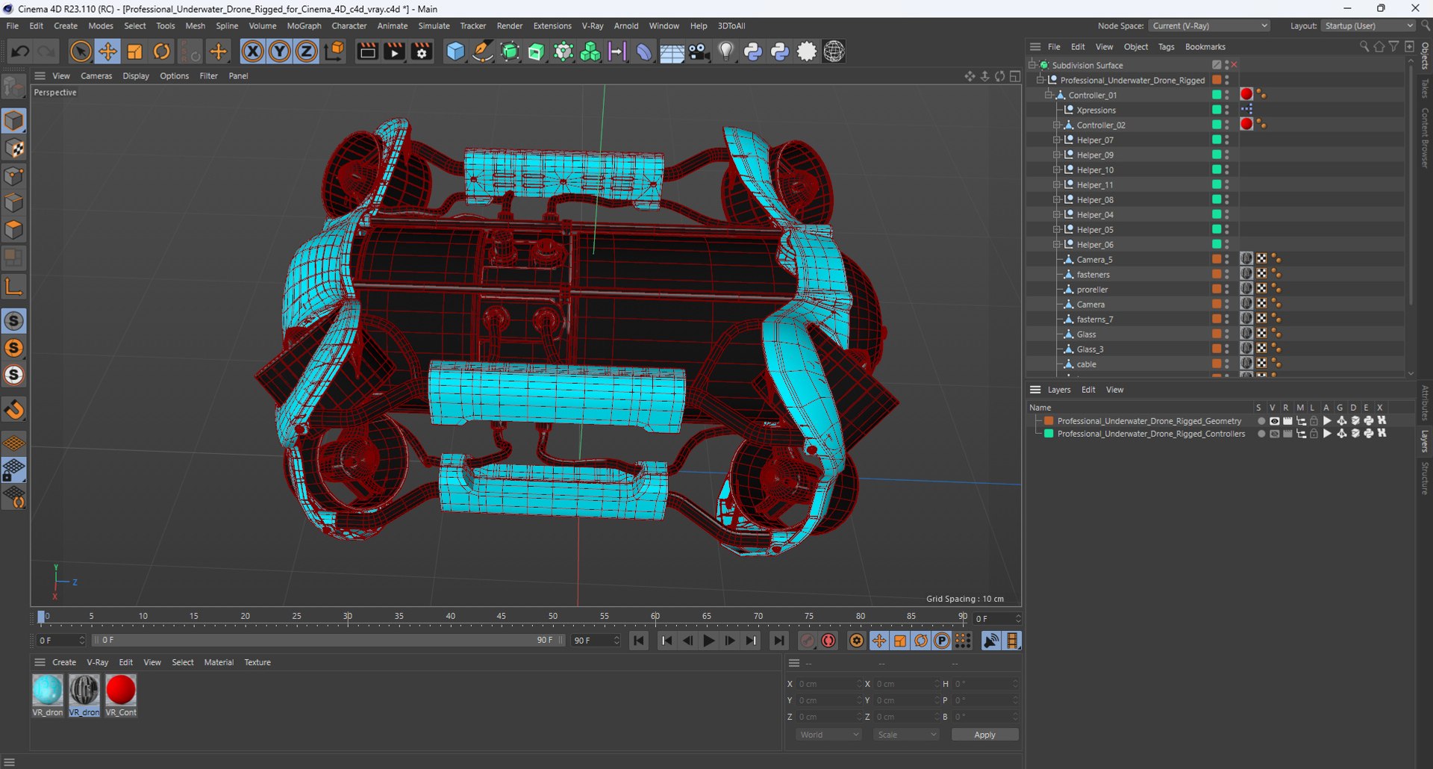Select Polygons mode in left sidebar

click(14, 230)
